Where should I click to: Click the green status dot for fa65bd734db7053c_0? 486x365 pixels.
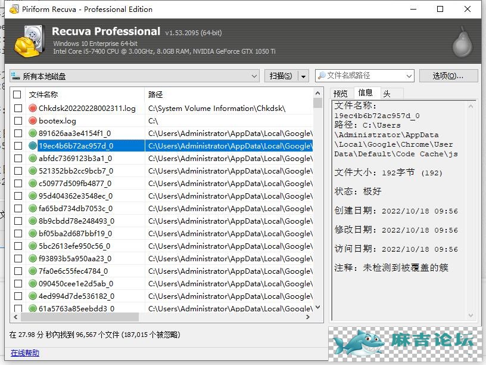tap(33, 208)
